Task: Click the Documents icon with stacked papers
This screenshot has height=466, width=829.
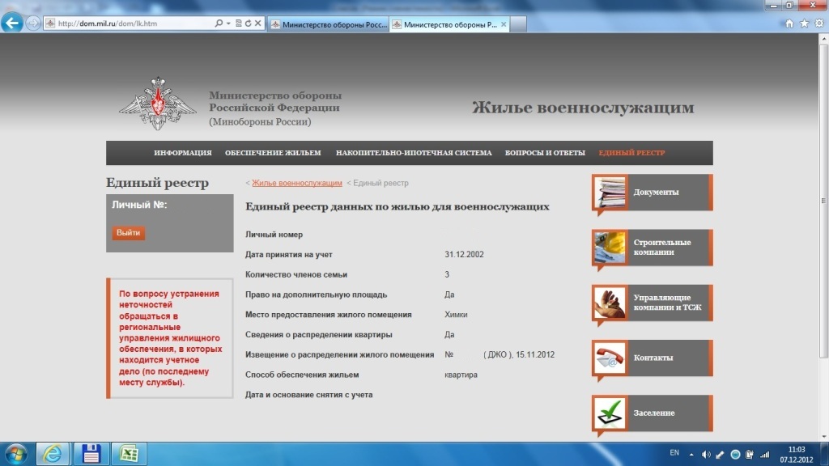Action: [x=609, y=193]
